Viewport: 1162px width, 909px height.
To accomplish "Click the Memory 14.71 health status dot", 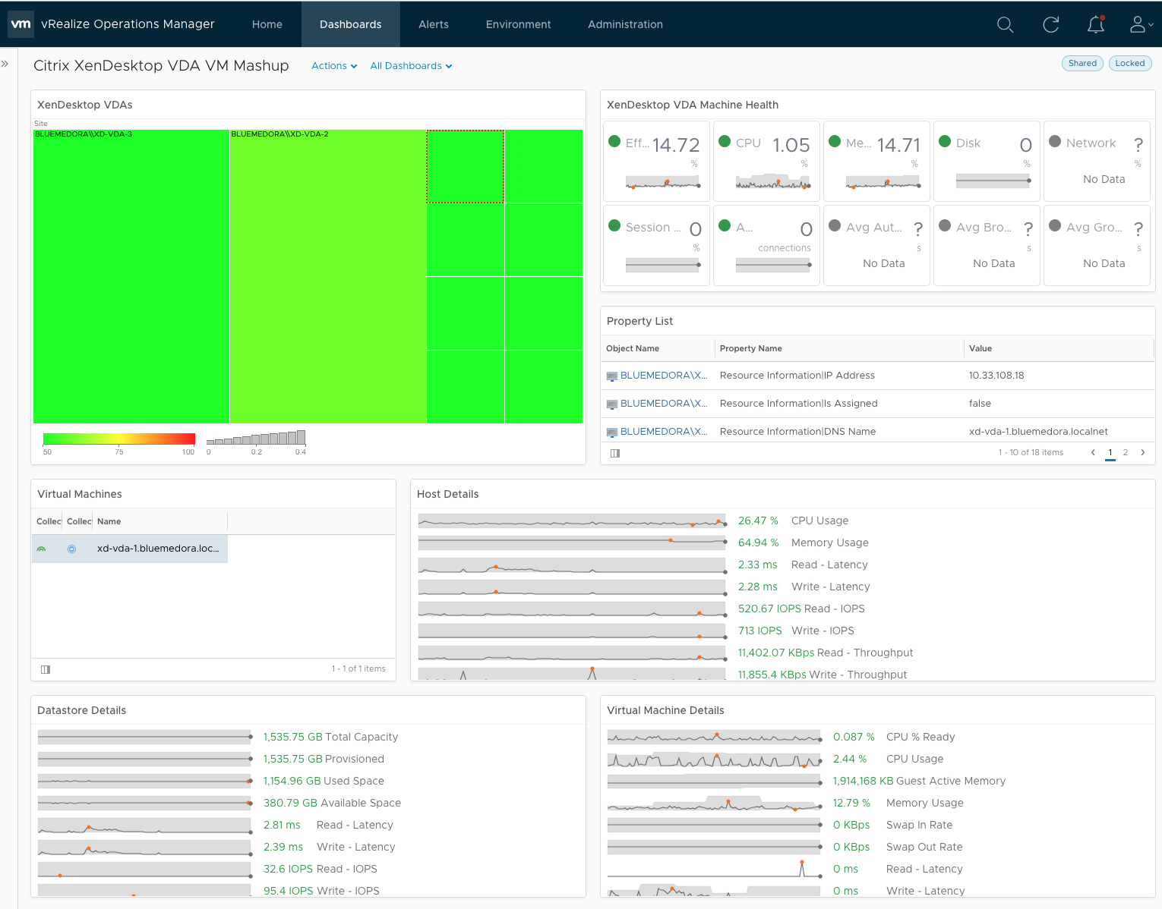I will 835,141.
